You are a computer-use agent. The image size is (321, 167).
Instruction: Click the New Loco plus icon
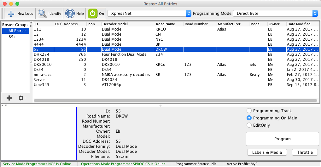point(11,14)
